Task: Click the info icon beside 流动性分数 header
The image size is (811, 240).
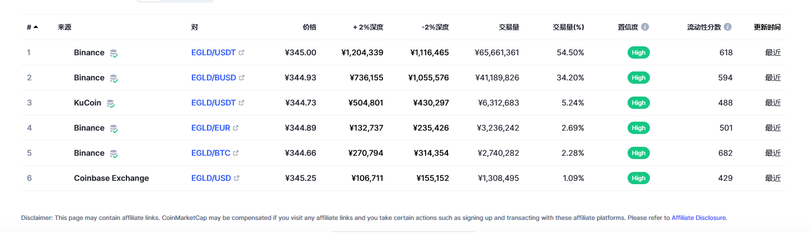Action: 728,27
